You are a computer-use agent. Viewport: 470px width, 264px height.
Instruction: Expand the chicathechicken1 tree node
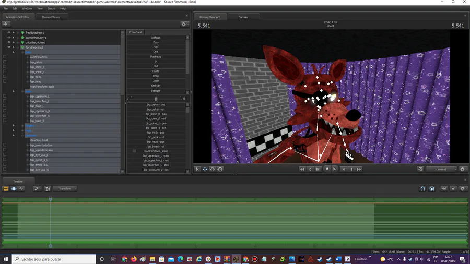pos(18,42)
